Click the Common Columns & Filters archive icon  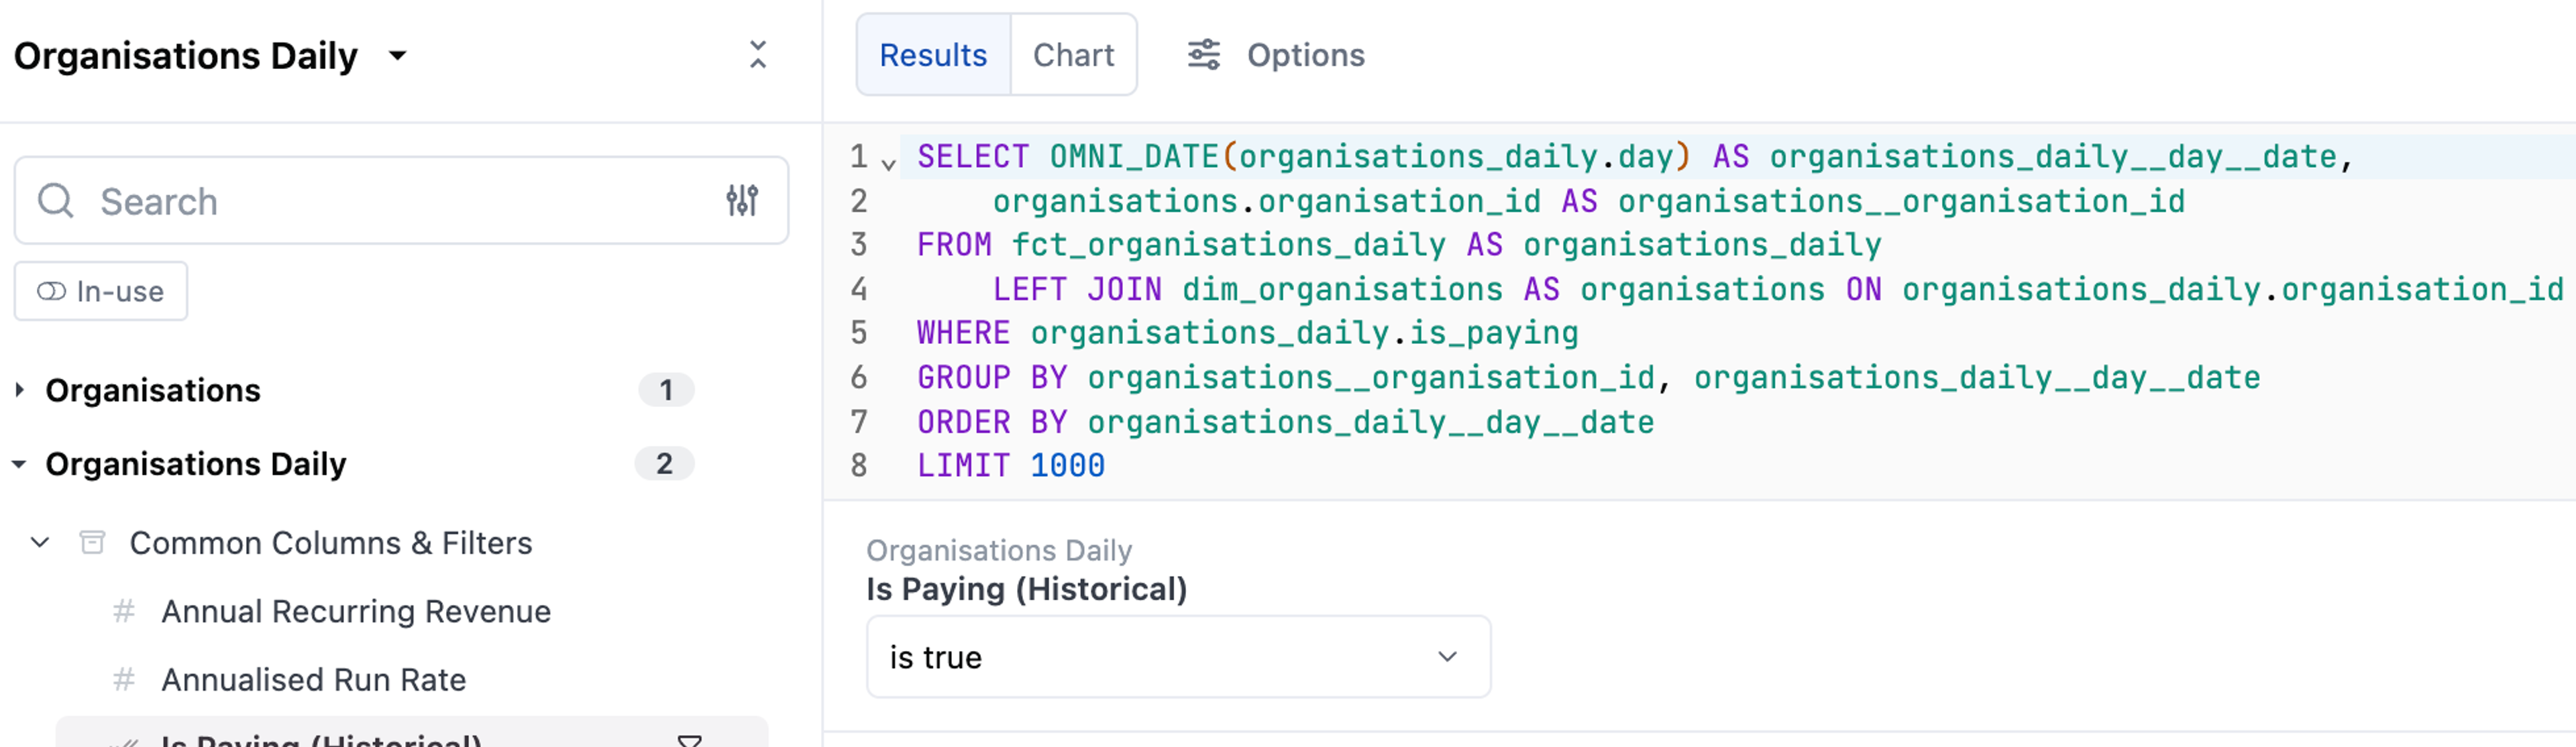pos(92,542)
